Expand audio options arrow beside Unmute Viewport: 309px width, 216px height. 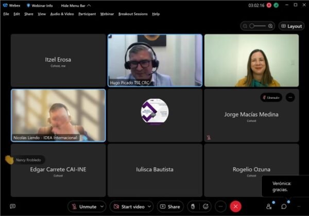pos(102,207)
